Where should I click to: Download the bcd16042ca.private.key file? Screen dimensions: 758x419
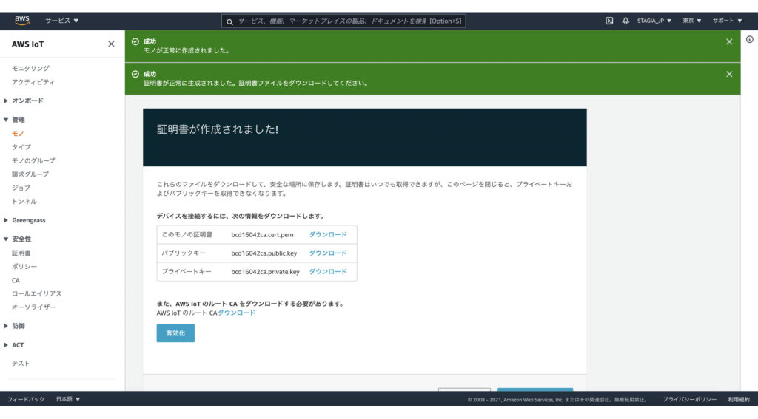[x=327, y=271]
